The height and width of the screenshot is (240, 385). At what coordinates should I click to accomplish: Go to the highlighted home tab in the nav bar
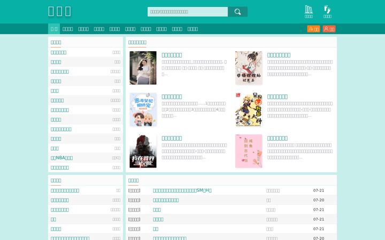tap(54, 29)
